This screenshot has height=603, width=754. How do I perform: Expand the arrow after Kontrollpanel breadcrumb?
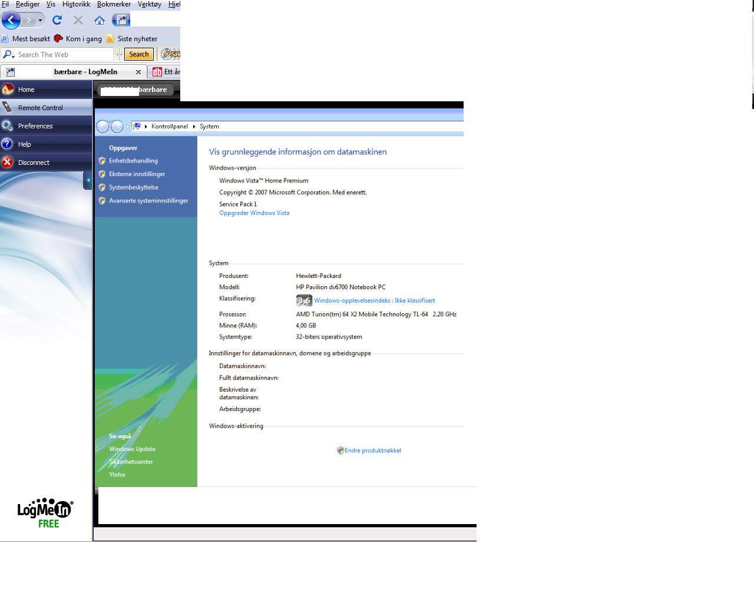(x=194, y=127)
